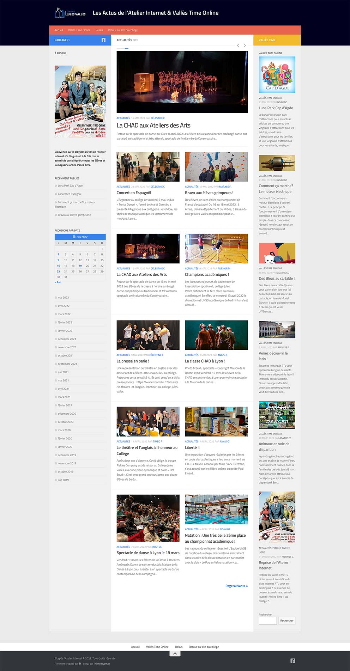Open the Champions académiques article title
The image size is (350, 671).
tap(207, 274)
